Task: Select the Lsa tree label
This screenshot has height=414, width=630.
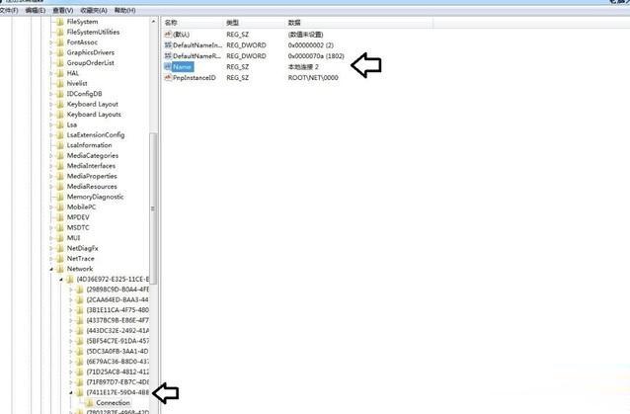Action: [72, 125]
